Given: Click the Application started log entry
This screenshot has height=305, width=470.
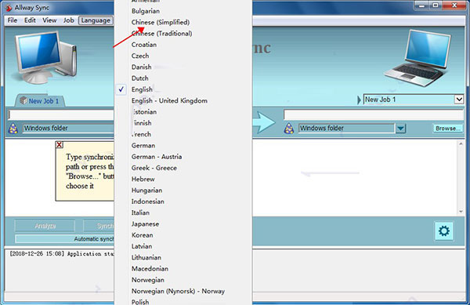Looking at the screenshot, I should 61,254.
